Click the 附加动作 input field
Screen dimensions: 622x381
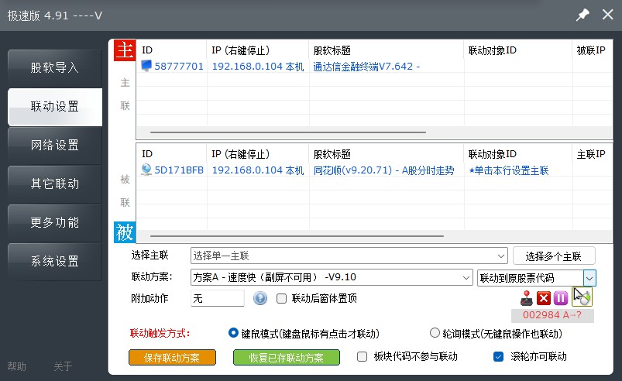[x=217, y=298]
